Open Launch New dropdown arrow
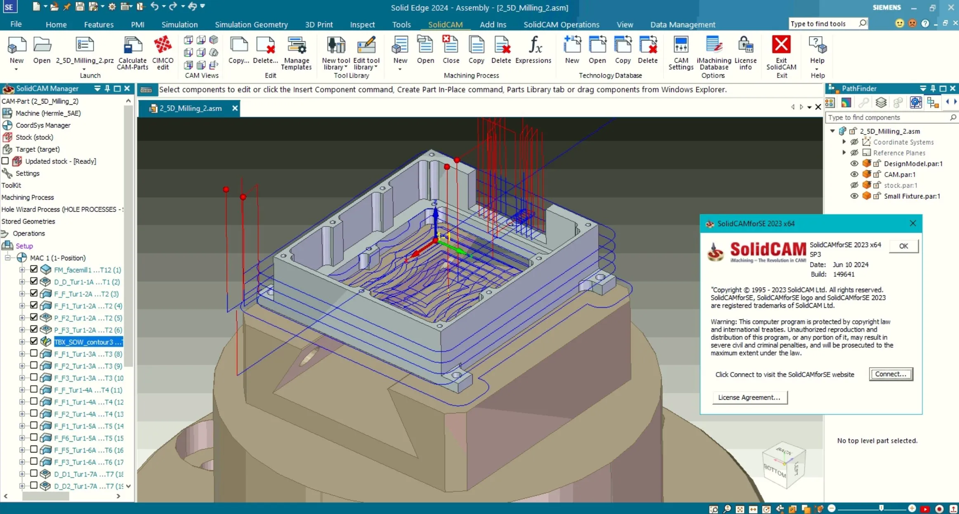The height and width of the screenshot is (514, 959). click(x=16, y=69)
